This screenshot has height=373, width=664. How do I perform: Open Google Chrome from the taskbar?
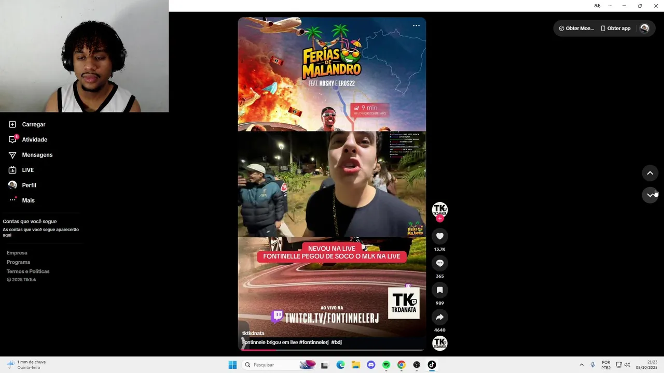(401, 365)
